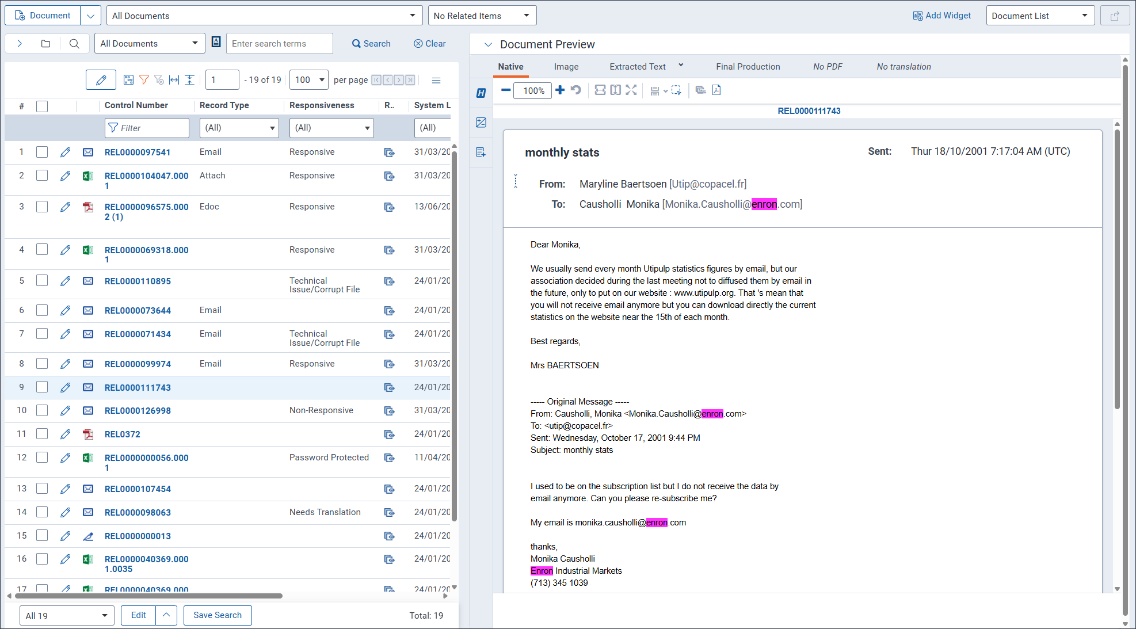Click the grid style toggle icon
This screenshot has width=1136, height=629.
(x=190, y=80)
